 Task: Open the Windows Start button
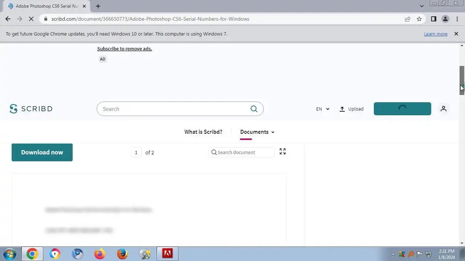[x=9, y=254]
